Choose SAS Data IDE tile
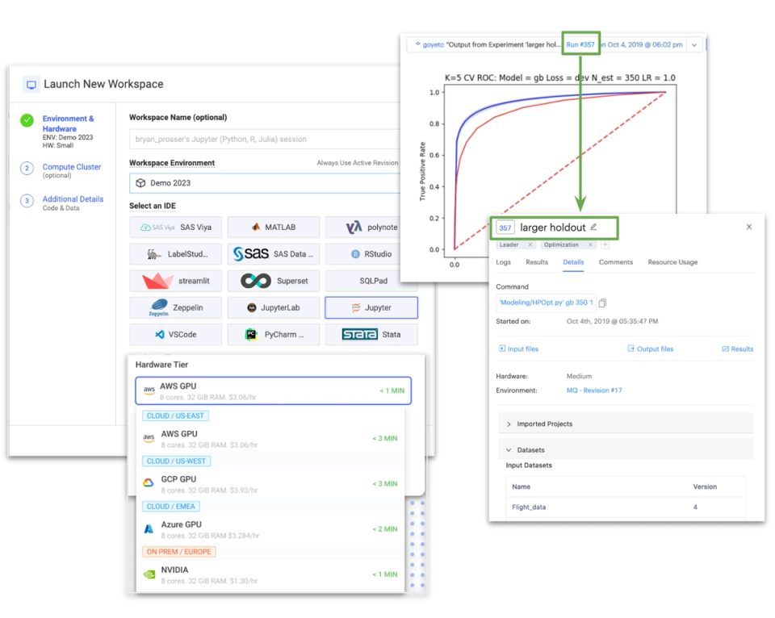Viewport: 775px width, 618px height. coord(274,254)
